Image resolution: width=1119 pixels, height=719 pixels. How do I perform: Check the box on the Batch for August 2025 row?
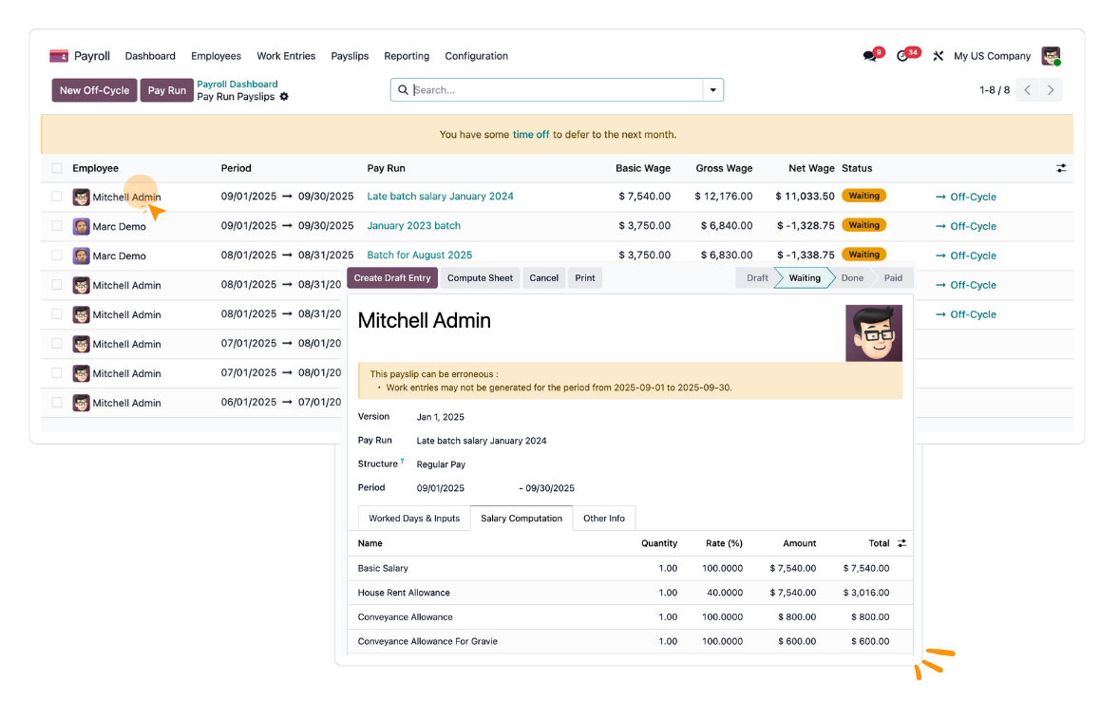(56, 255)
